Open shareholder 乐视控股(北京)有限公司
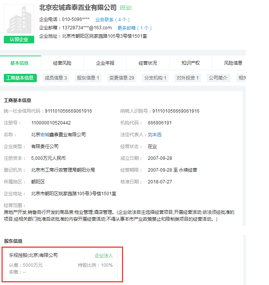This screenshot has width=269, height=285. tap(33, 255)
